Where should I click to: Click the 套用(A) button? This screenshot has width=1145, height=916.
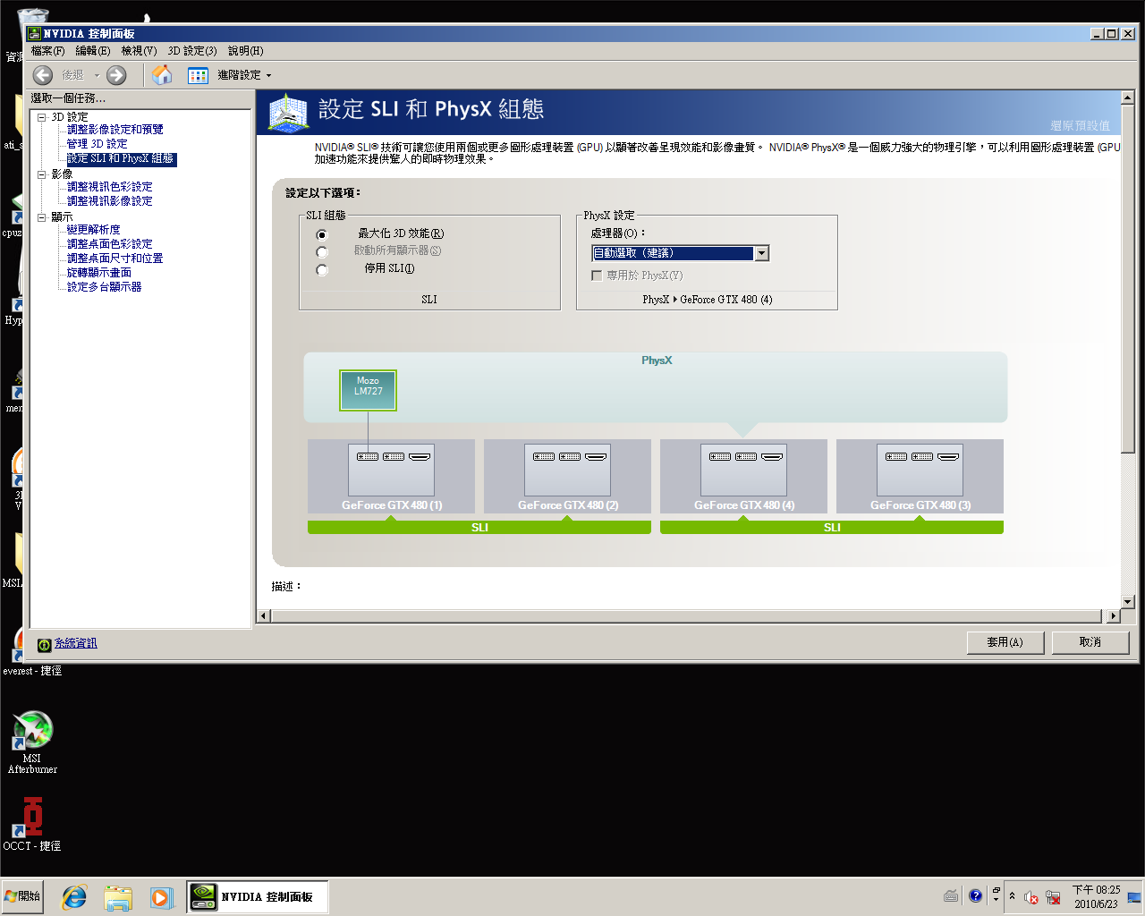tap(1005, 642)
